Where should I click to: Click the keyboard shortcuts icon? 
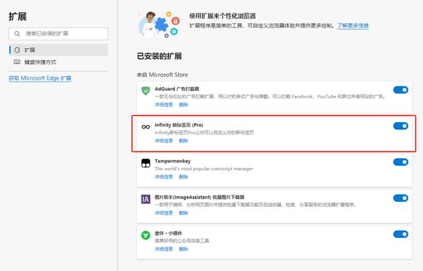(x=17, y=62)
